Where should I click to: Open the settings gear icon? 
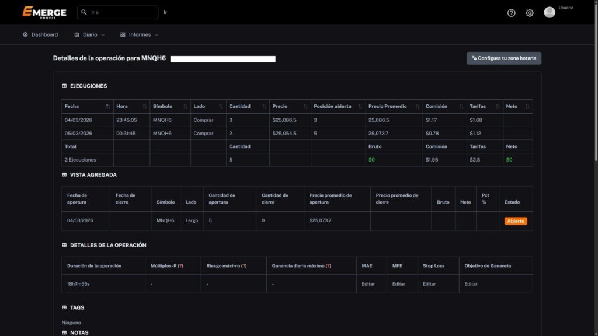coord(529,13)
